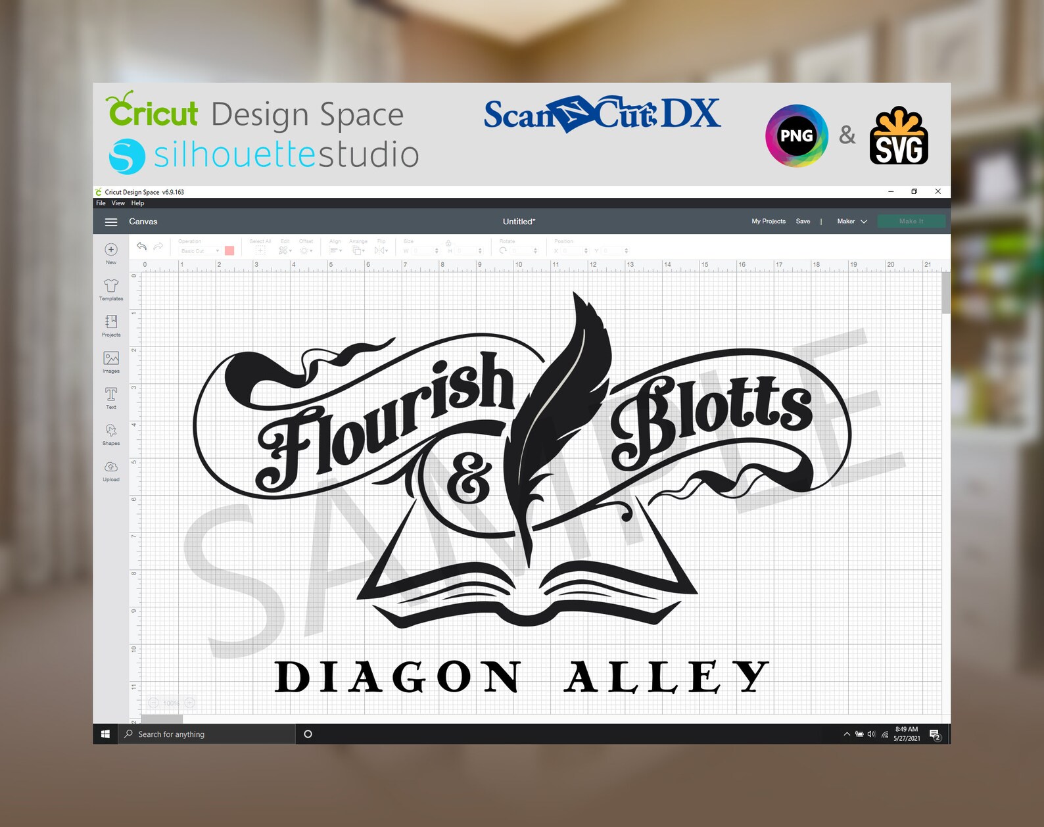Click the battery tray icon
The height and width of the screenshot is (827, 1044).
pos(859,734)
